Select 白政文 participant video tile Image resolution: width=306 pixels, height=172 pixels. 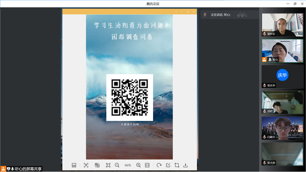pos(282,128)
